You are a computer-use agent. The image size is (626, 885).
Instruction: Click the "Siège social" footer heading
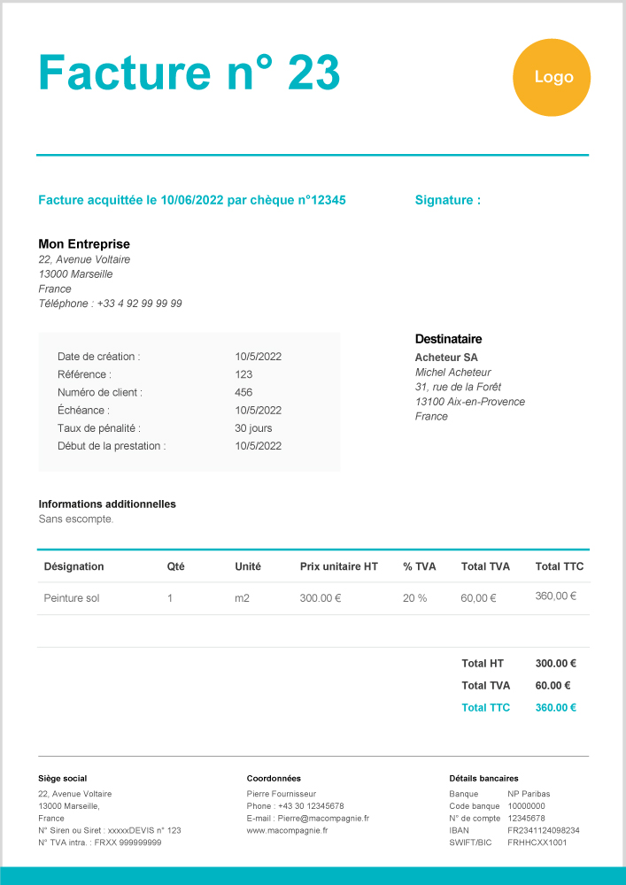tap(63, 779)
